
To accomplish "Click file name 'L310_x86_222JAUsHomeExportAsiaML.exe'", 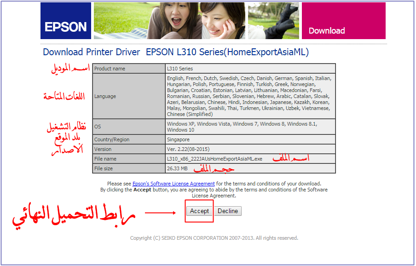I will [214, 159].
